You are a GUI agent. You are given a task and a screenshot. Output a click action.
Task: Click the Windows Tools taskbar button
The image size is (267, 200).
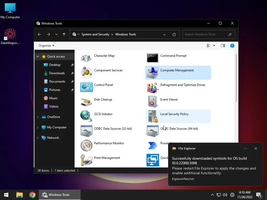click(x=60, y=195)
